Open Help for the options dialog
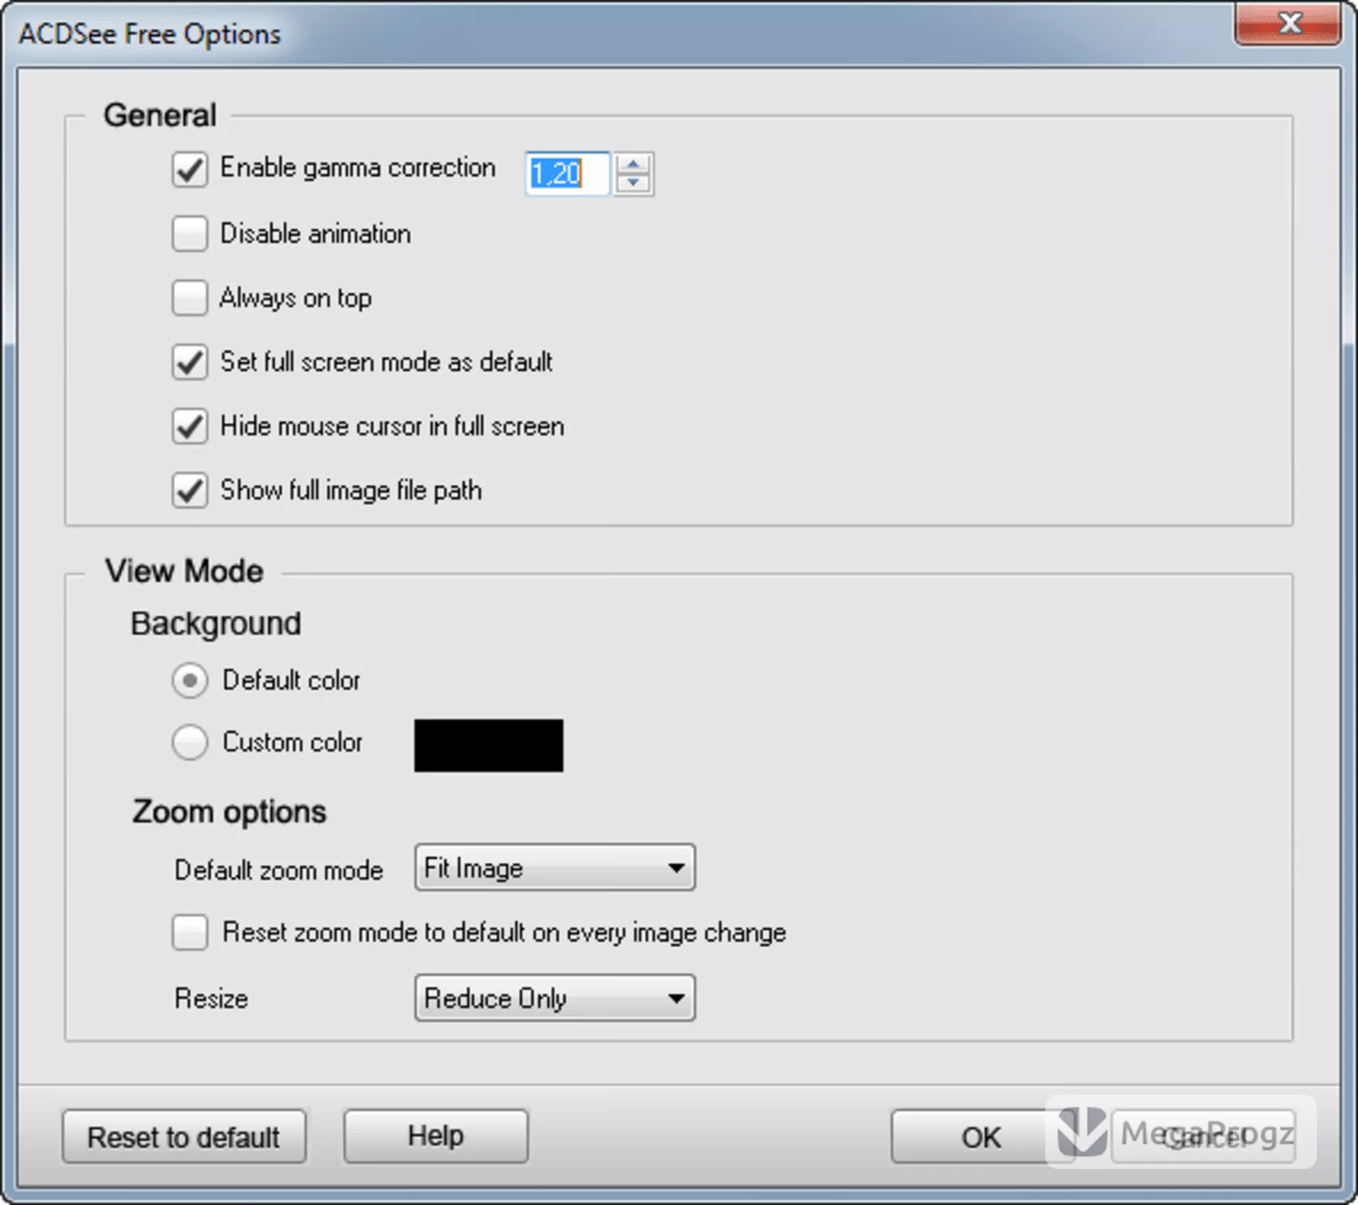Screen dimensions: 1358x1205 (436, 1136)
